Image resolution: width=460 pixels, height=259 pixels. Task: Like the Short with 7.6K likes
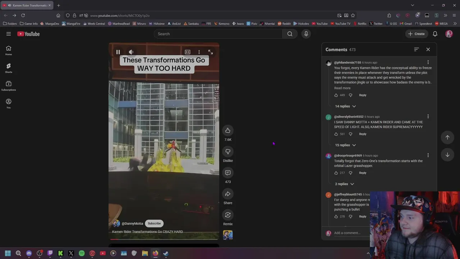pyautogui.click(x=228, y=130)
